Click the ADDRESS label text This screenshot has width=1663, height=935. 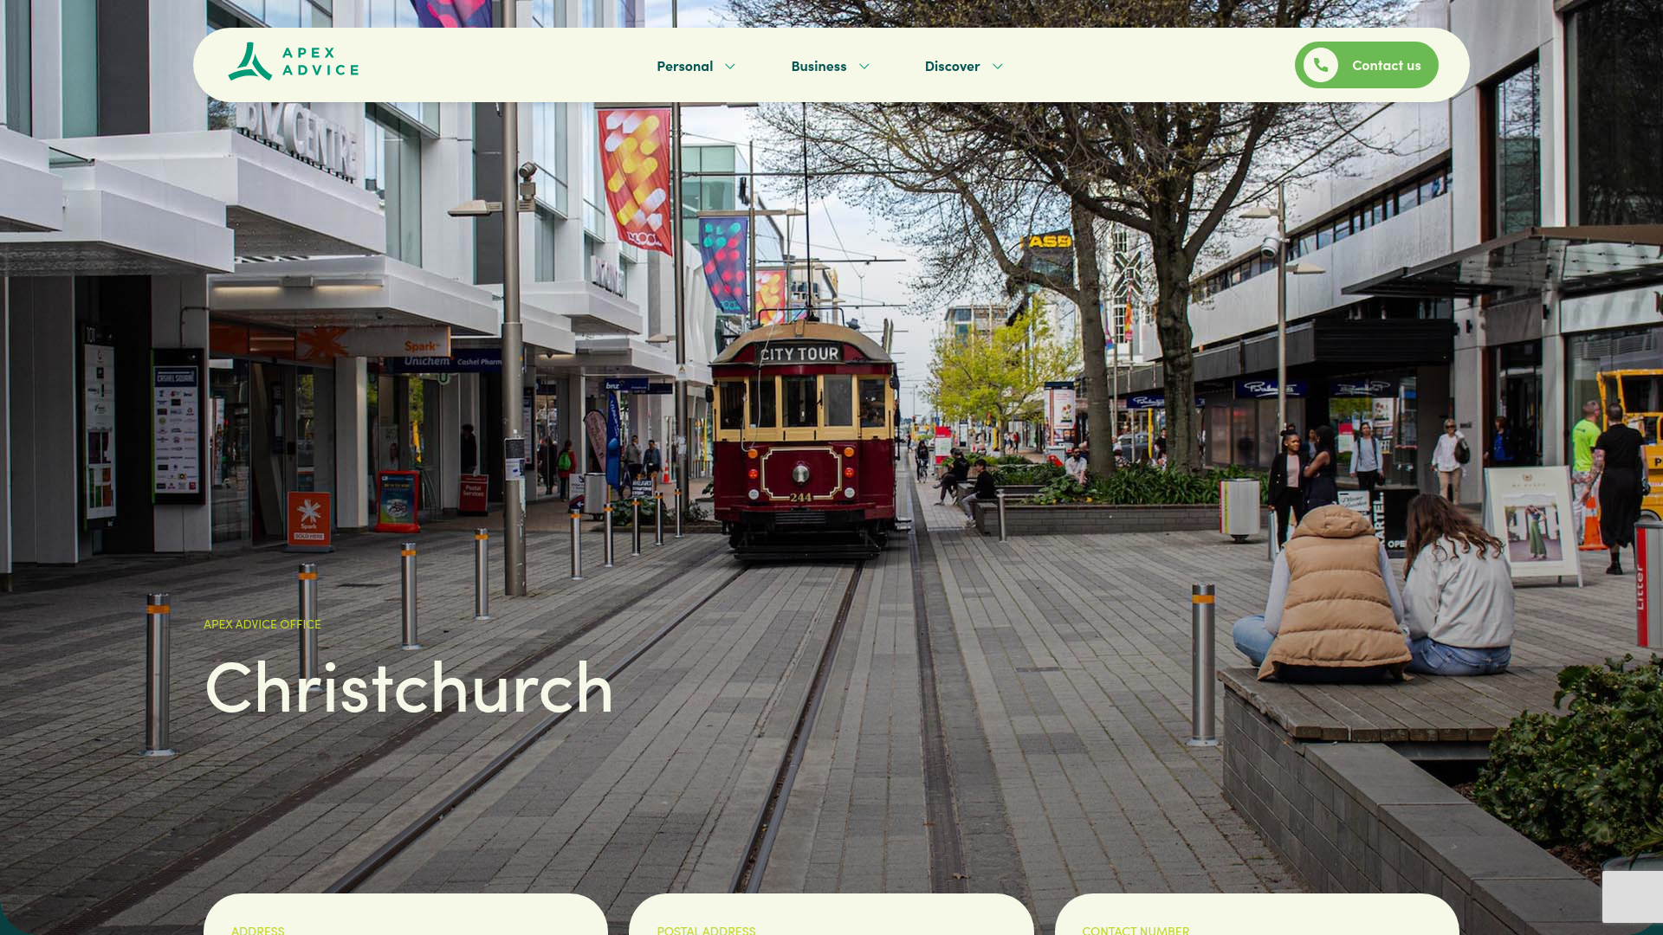(x=257, y=930)
